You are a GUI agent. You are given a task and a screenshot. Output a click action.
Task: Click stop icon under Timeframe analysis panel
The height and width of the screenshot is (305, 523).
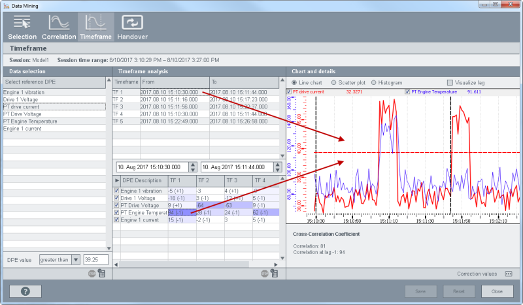coord(265,274)
